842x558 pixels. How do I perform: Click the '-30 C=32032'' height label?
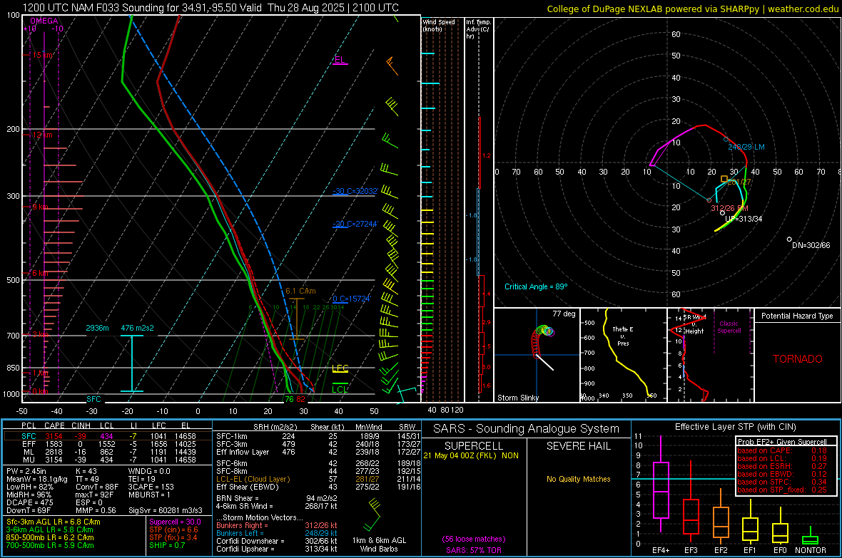pyautogui.click(x=355, y=191)
